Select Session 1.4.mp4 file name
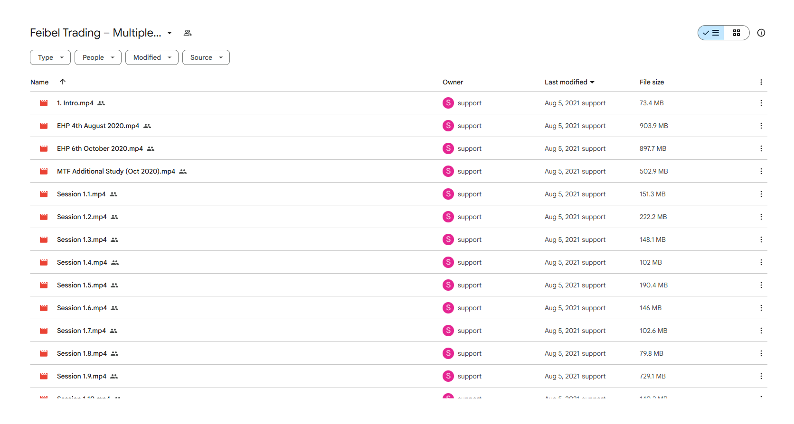 (x=82, y=262)
